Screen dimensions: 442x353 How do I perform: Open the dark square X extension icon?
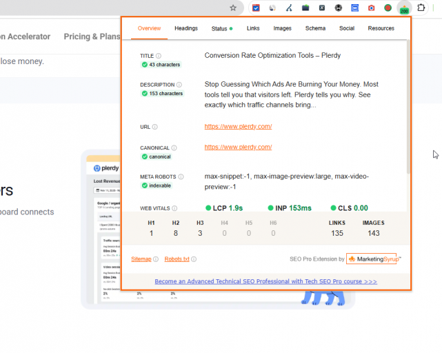pos(322,8)
